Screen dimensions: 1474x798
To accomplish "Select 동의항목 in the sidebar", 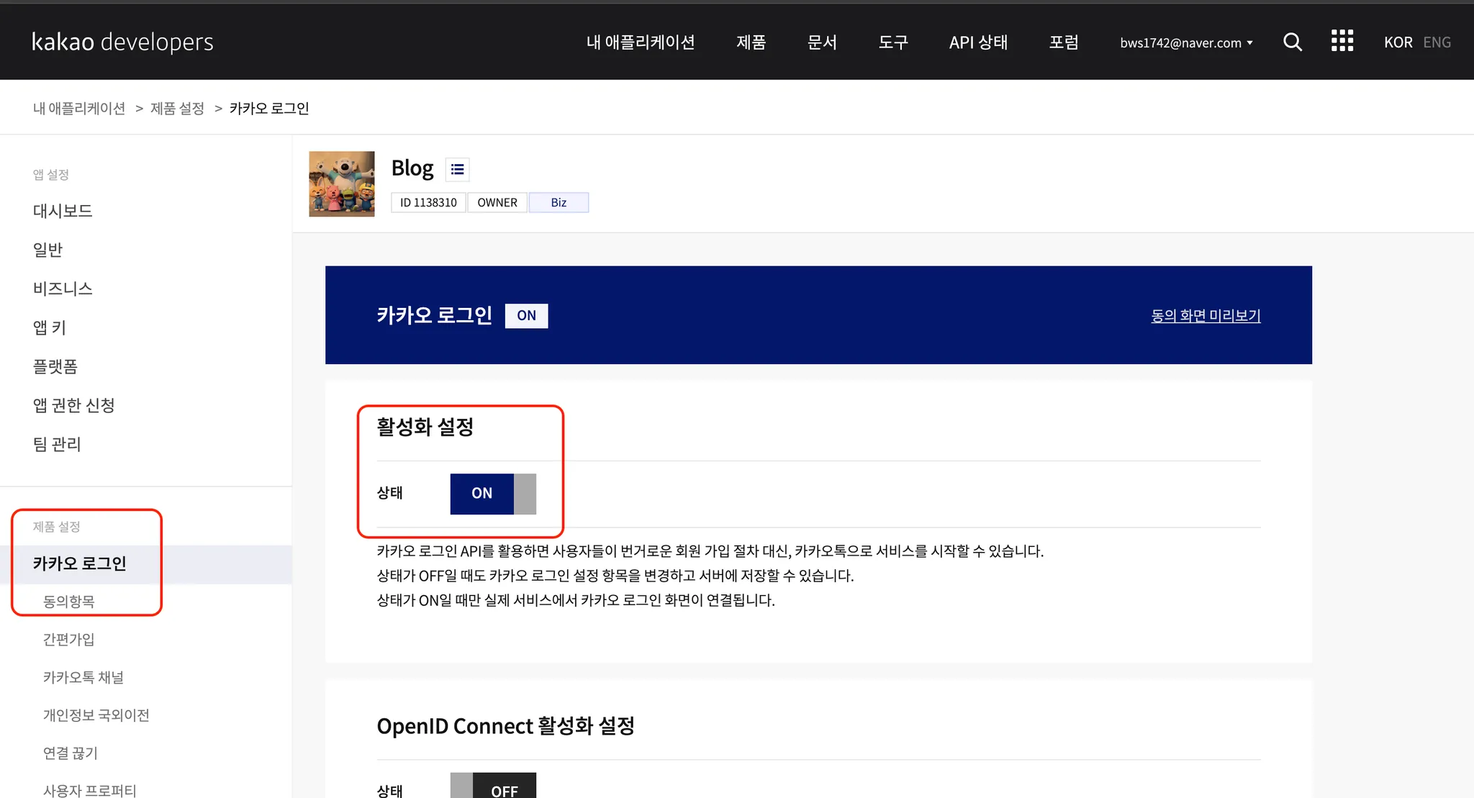I will (69, 602).
